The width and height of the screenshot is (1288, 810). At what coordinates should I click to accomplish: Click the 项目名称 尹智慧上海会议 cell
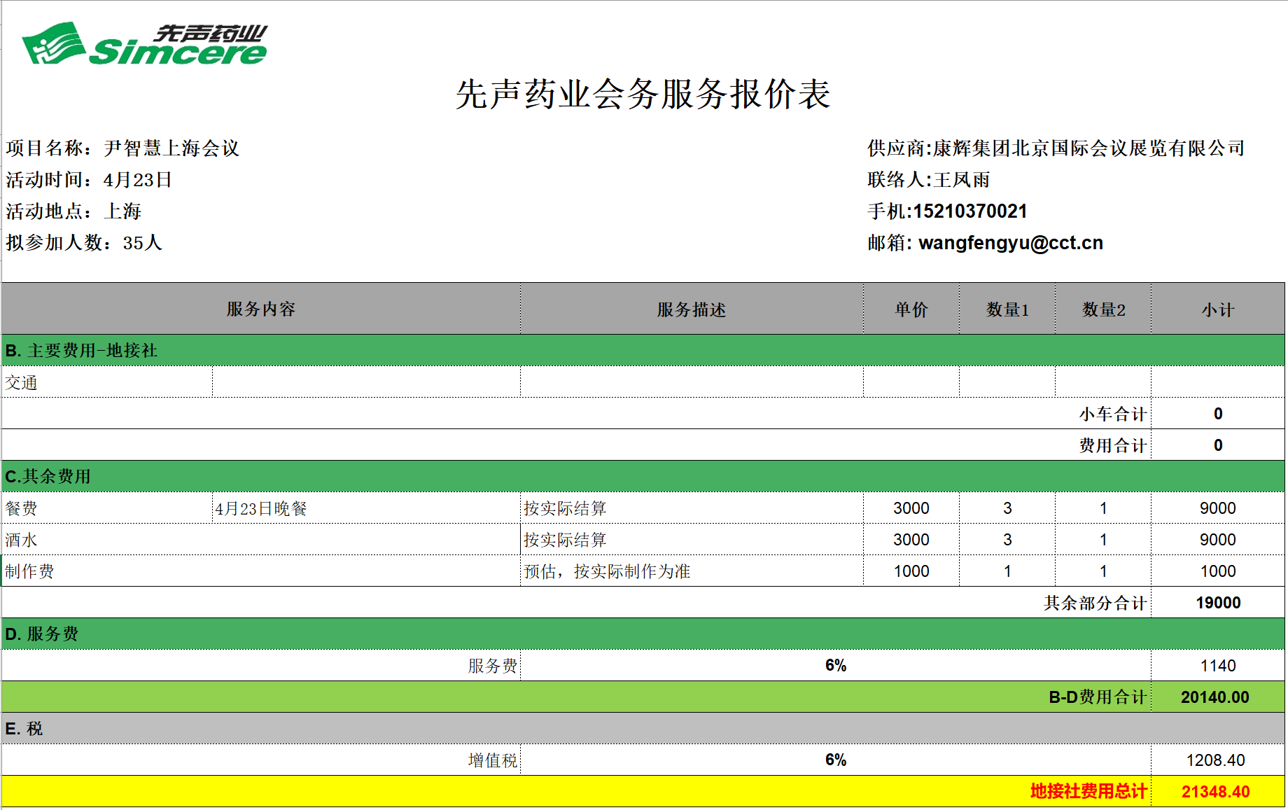(x=123, y=148)
